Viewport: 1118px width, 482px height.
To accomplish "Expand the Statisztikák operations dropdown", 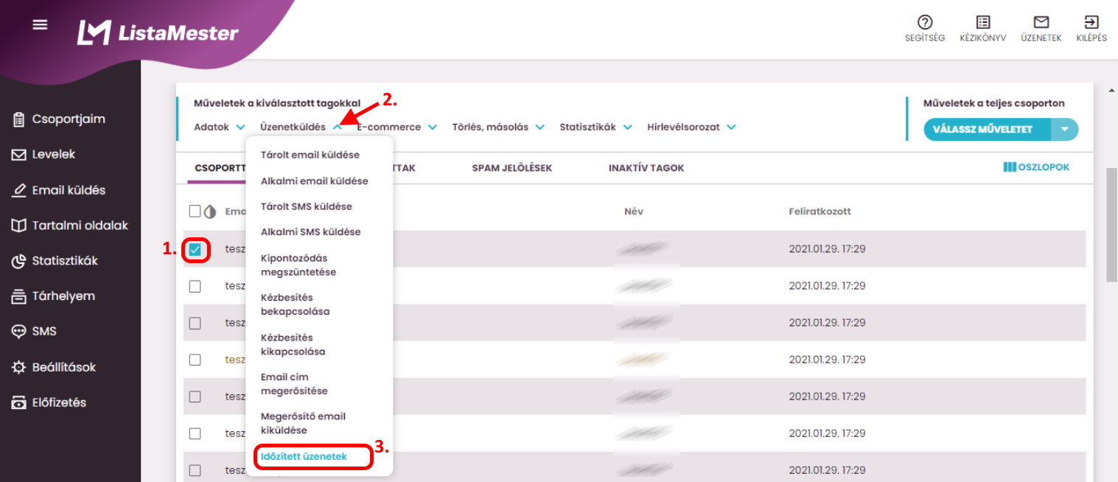I will click(595, 127).
